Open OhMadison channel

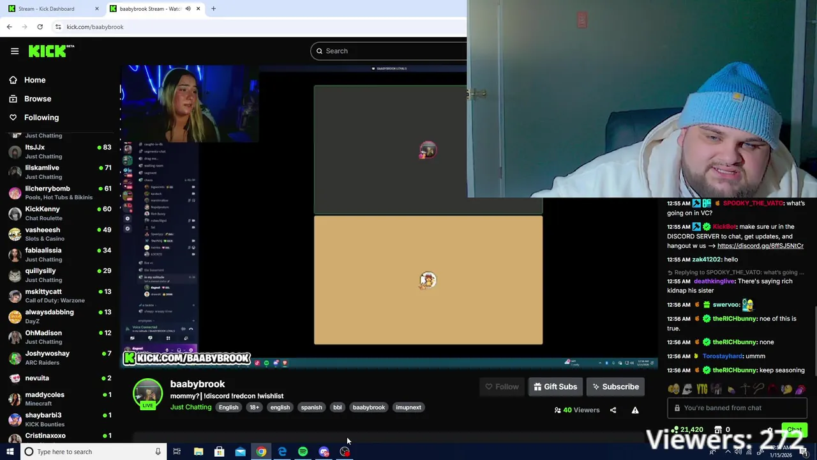coord(60,337)
